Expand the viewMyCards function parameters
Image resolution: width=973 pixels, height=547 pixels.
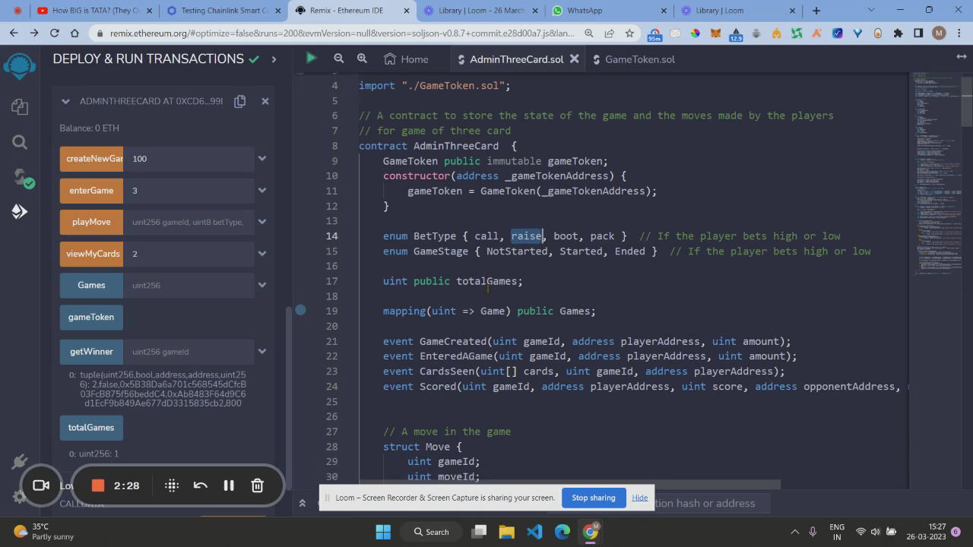[262, 254]
